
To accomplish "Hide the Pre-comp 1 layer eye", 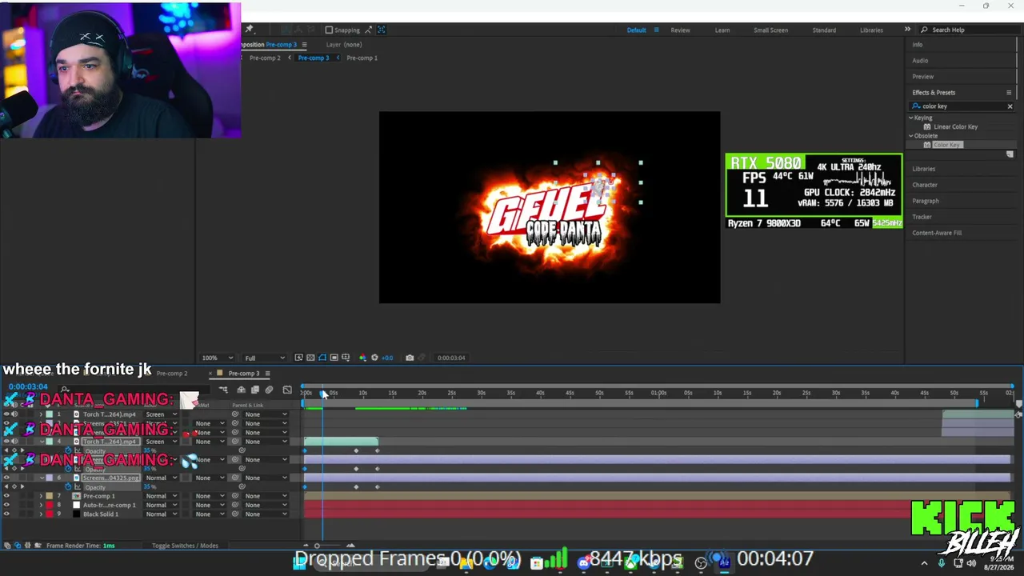I will click(x=6, y=496).
